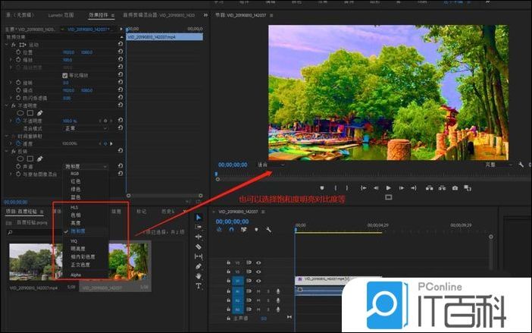Click the 00;00;00;00 sequence timecode
Screen dimensions: 532x333
pyautogui.click(x=233, y=221)
